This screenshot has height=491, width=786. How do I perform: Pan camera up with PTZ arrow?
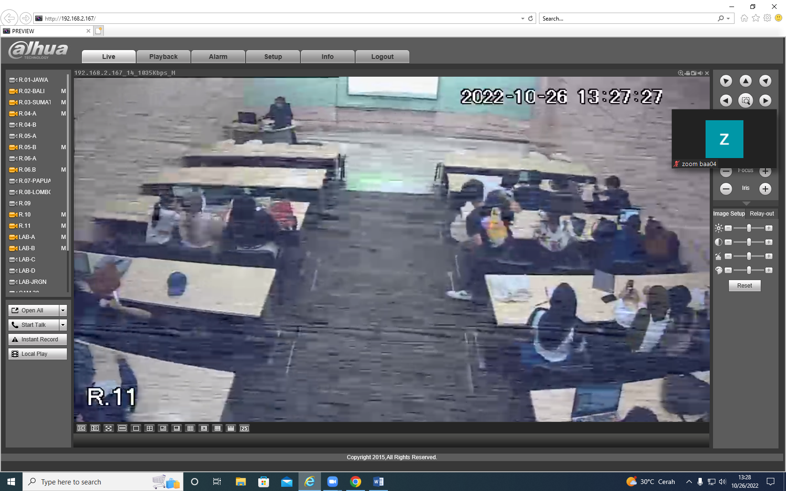[745, 81]
